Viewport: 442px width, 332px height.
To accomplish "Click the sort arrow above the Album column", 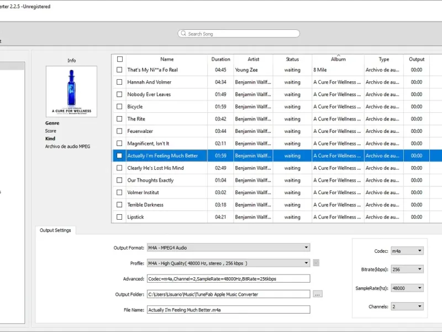I will 338,55.
